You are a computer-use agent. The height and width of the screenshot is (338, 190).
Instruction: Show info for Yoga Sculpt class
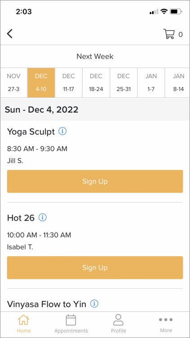63,131
